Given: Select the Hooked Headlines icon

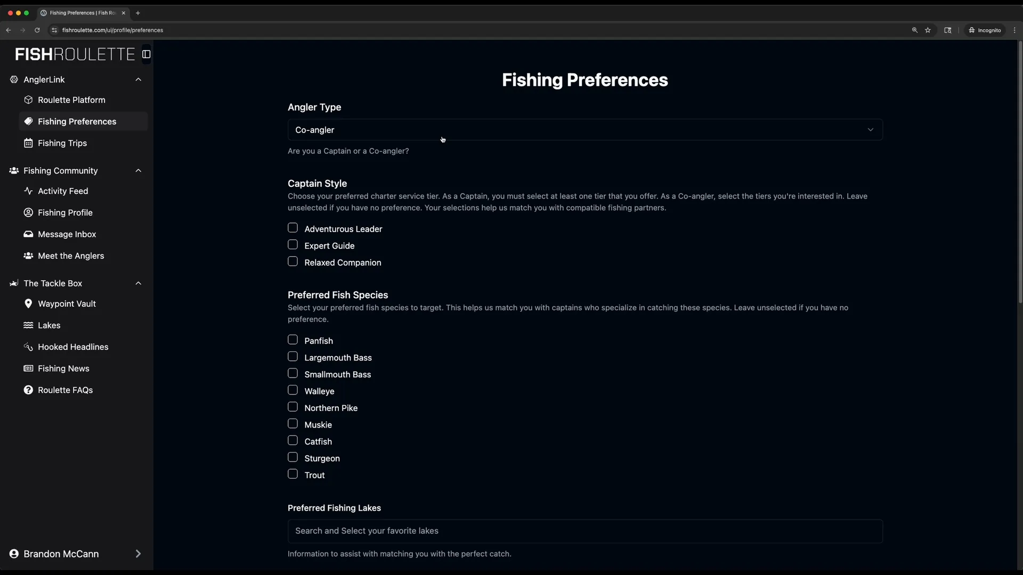Looking at the screenshot, I should [28, 347].
